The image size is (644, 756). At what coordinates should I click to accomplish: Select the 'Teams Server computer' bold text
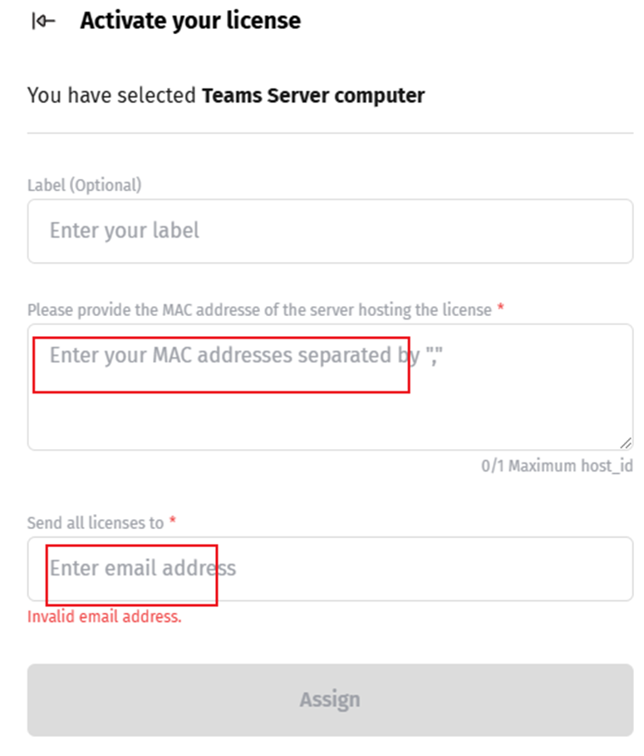tap(313, 96)
